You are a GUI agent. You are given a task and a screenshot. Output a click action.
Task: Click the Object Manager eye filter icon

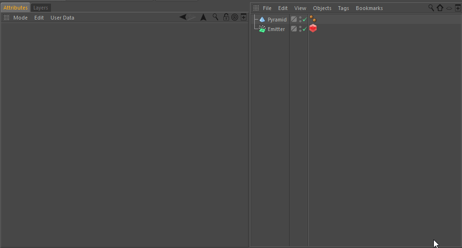coord(449,8)
